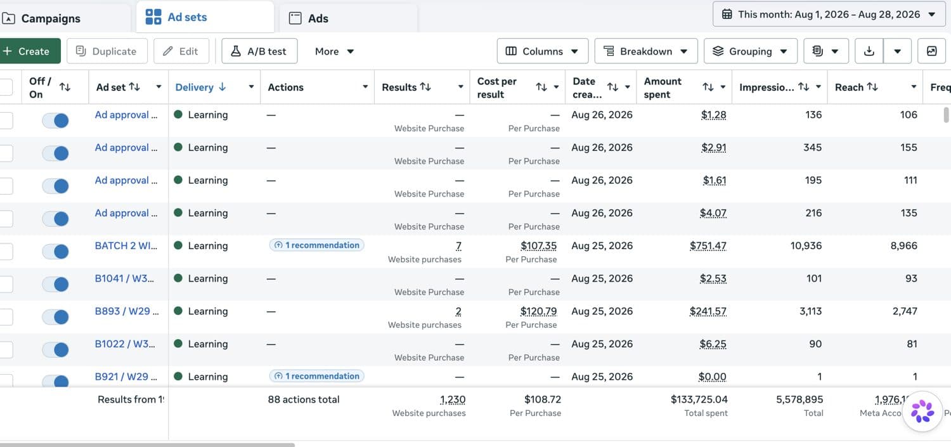
Task: Select checkbox for B893 row
Action: click(5, 317)
